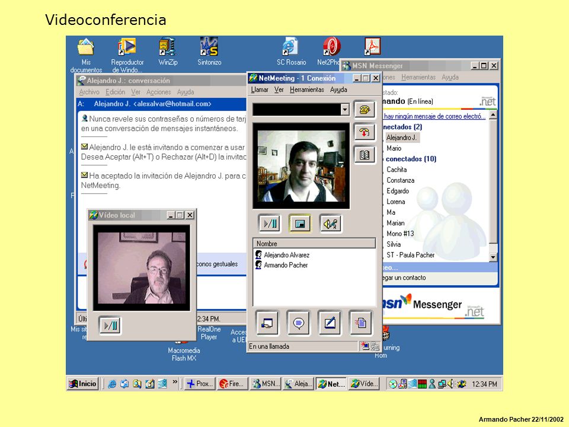Open the WinZip desktop shortcut
569x427 pixels.
point(168,52)
